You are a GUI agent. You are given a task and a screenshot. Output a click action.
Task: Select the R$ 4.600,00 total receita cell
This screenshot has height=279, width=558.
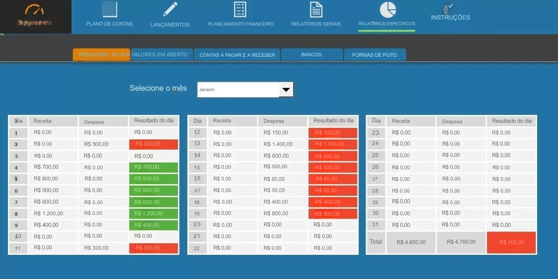pos(411,242)
